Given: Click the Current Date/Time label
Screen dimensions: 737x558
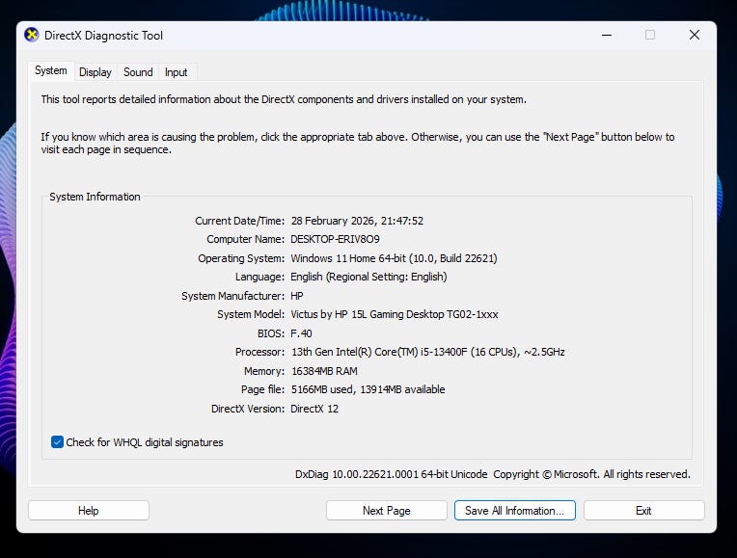Looking at the screenshot, I should (x=239, y=221).
